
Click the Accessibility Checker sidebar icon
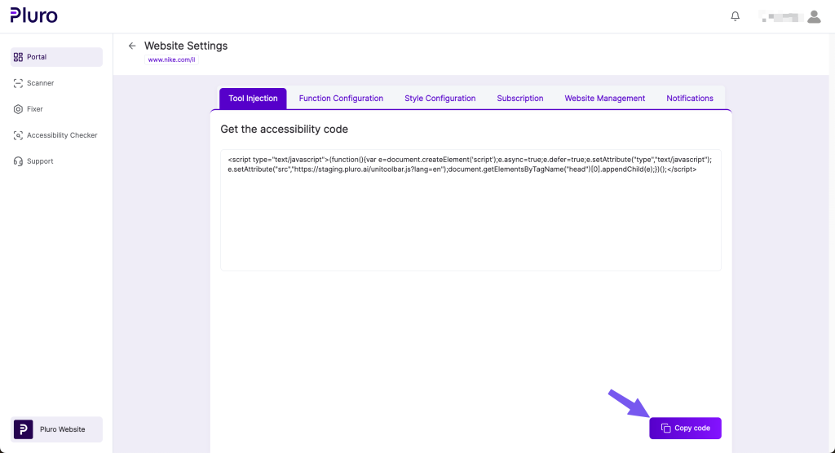19,135
